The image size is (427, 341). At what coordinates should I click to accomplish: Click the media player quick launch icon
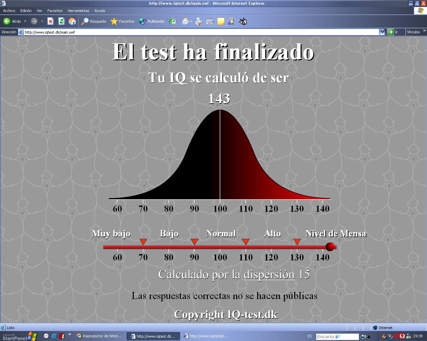click(46, 336)
